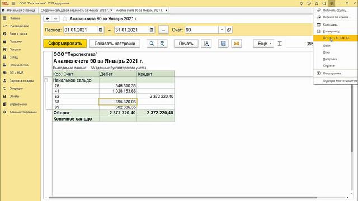Select debit cell 346 310,33 for account 26
This screenshot has height=201, width=358.
point(118,85)
